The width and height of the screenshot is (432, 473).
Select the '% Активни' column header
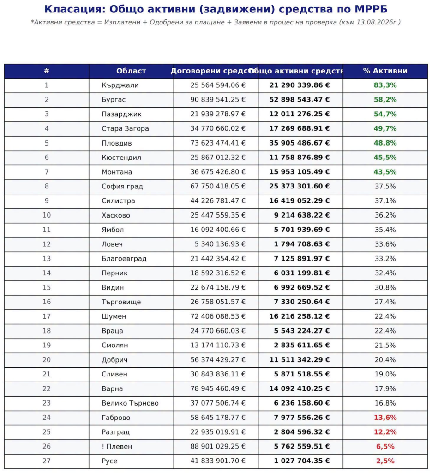pyautogui.click(x=385, y=71)
